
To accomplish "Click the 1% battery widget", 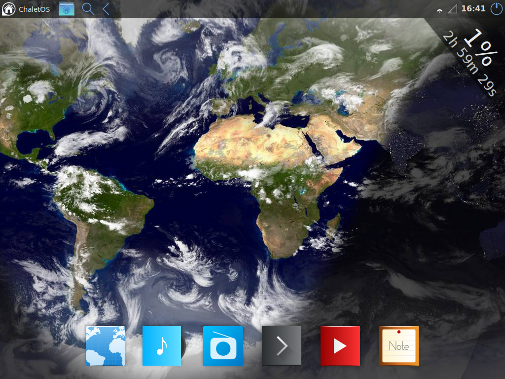I will click(479, 47).
